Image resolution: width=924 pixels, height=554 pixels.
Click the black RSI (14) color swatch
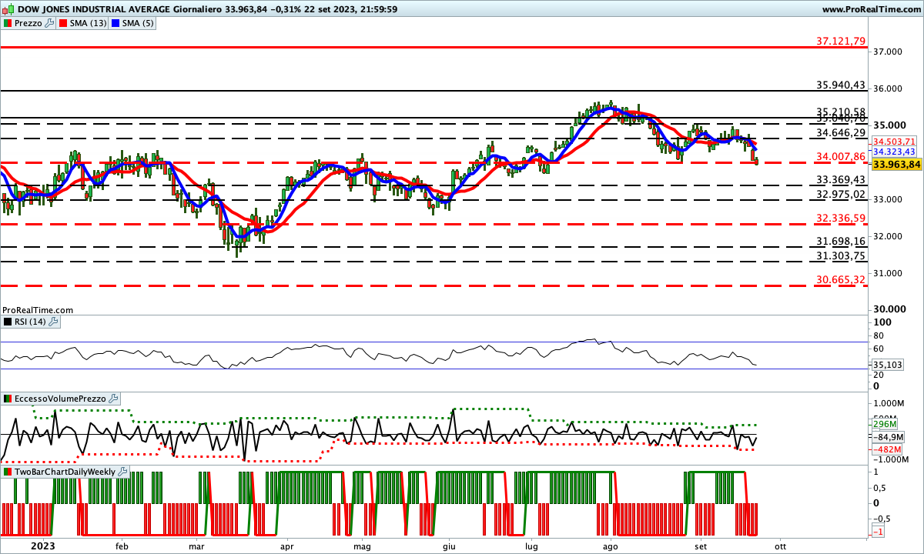point(8,322)
